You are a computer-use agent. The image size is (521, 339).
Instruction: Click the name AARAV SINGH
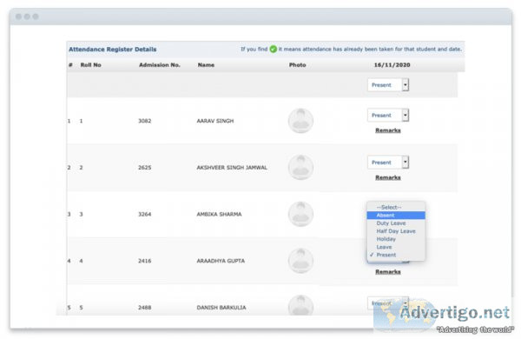[215, 121]
